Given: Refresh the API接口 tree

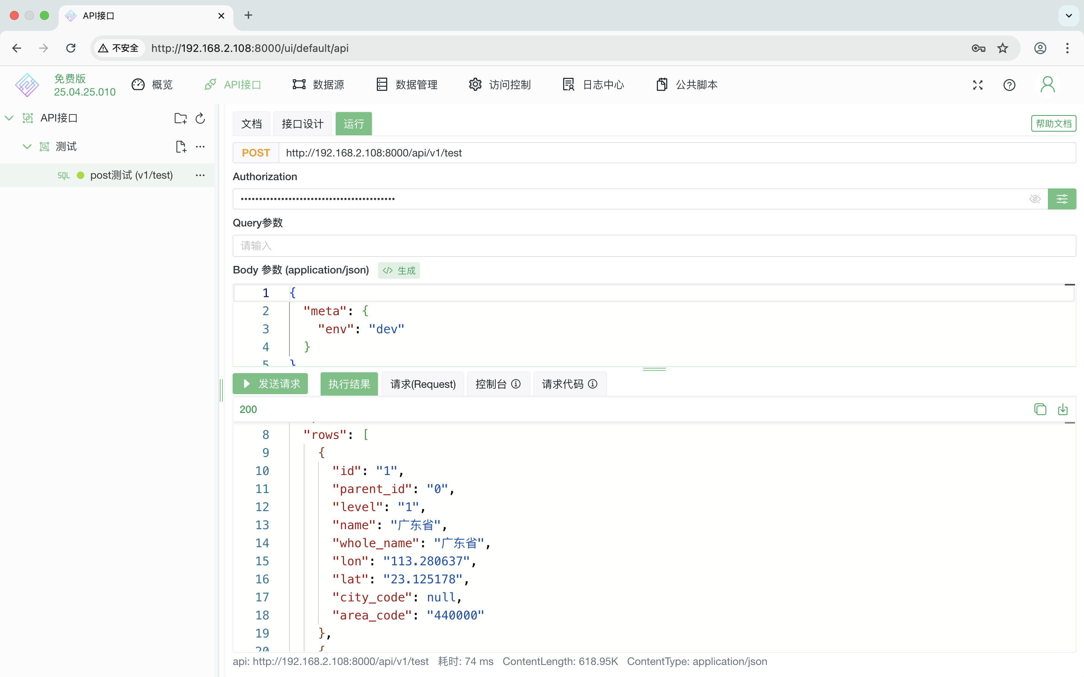Looking at the screenshot, I should click(x=200, y=118).
